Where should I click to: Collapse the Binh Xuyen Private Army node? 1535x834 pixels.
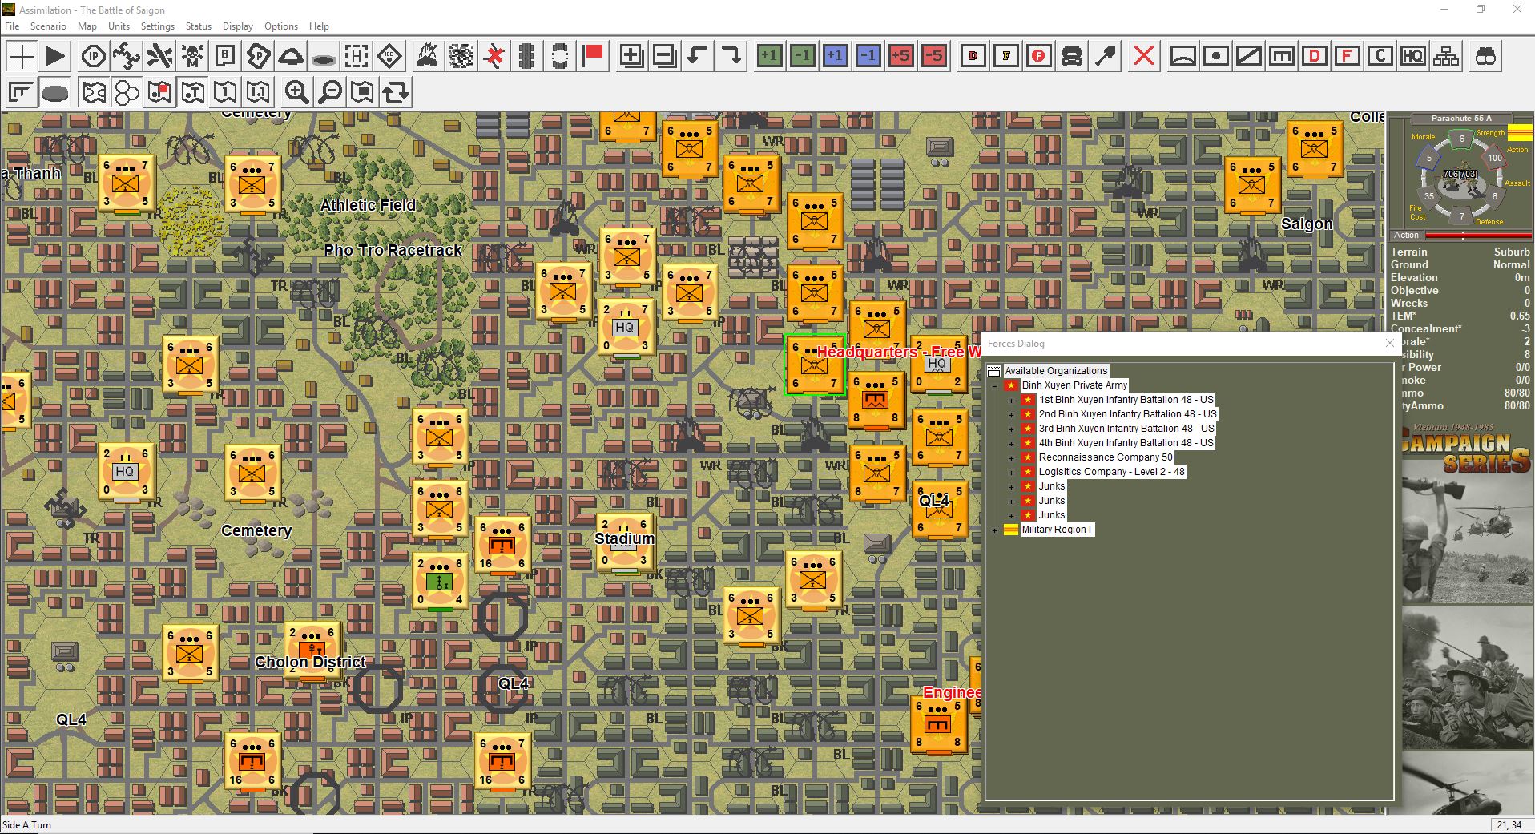(994, 385)
